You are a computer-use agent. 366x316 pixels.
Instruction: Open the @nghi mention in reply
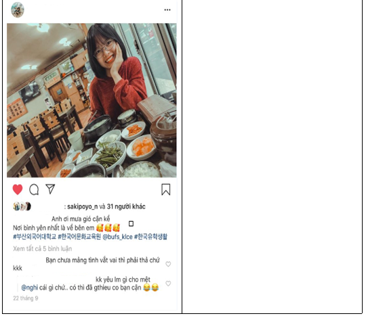30,288
